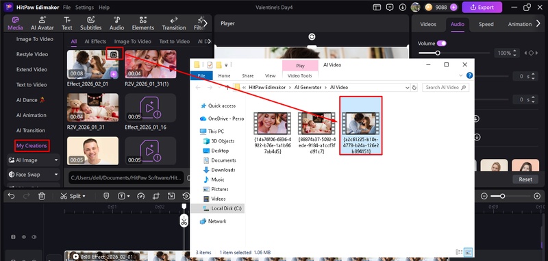548x261 pixels.
Task: Show more toolbar categories with the arrow
Action: click(x=205, y=23)
